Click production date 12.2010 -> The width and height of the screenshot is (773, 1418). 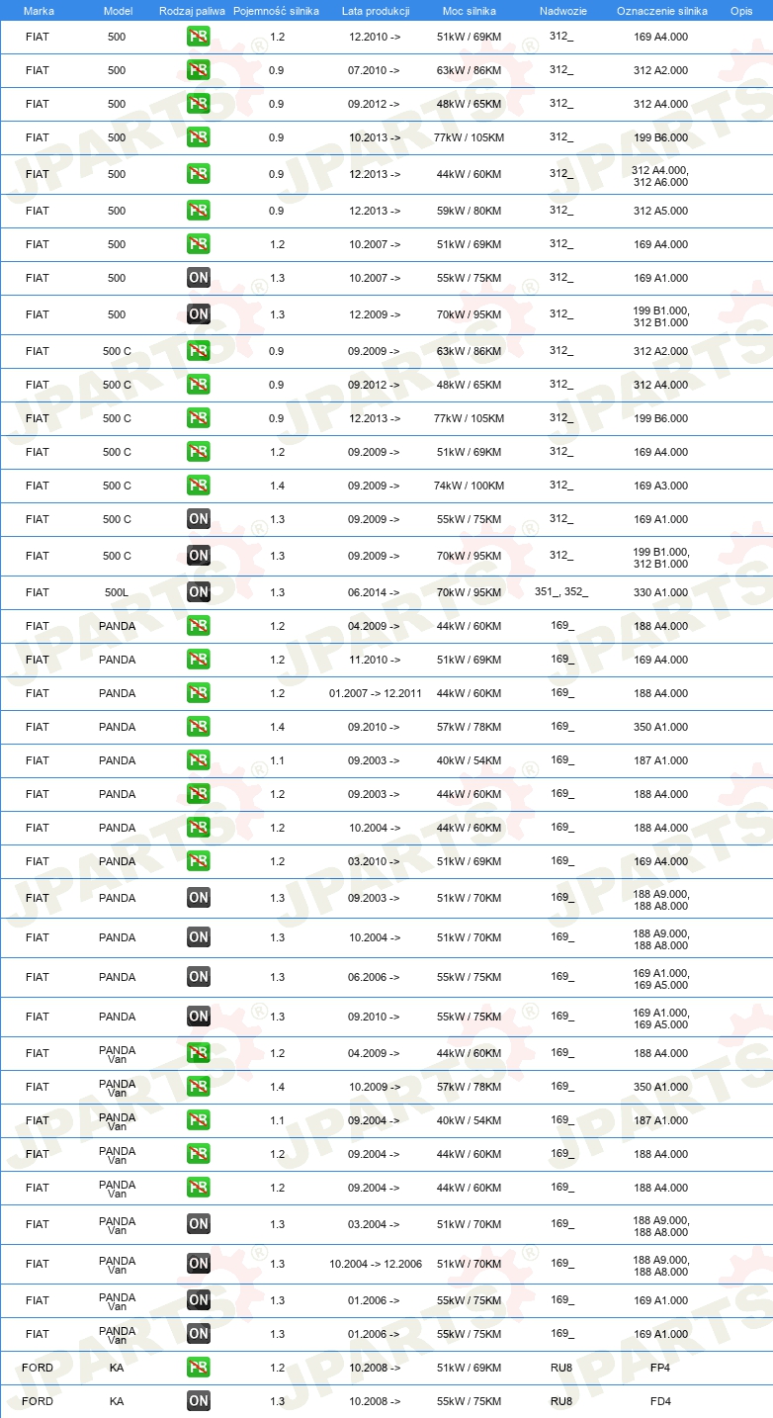(375, 37)
